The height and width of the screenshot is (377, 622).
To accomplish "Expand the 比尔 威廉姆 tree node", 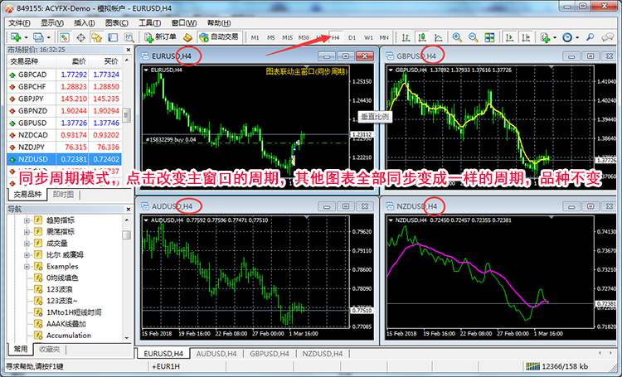I will (27, 255).
